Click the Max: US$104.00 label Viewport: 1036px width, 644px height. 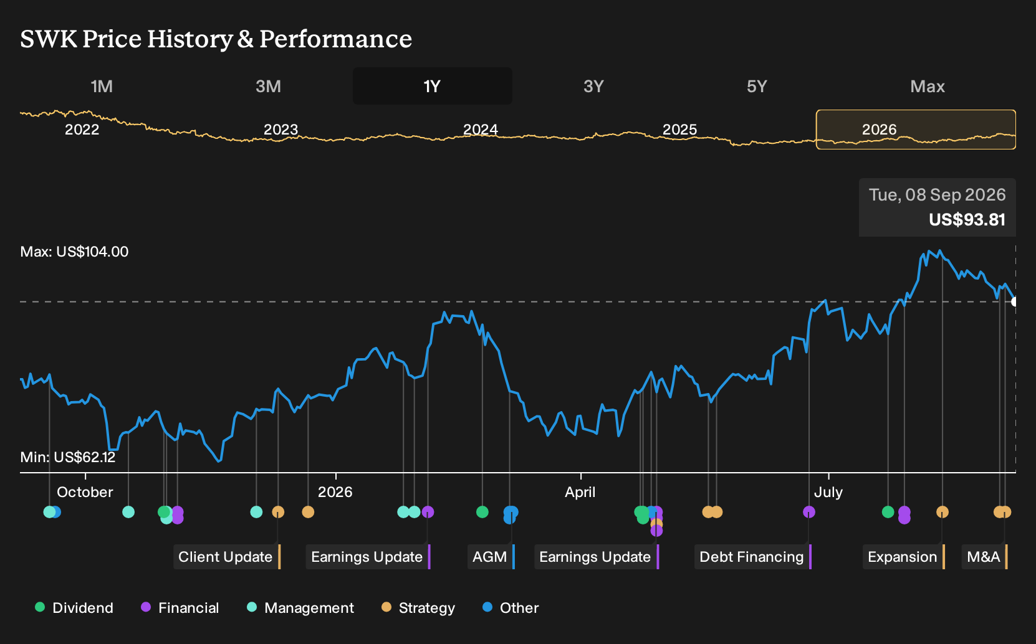point(74,252)
